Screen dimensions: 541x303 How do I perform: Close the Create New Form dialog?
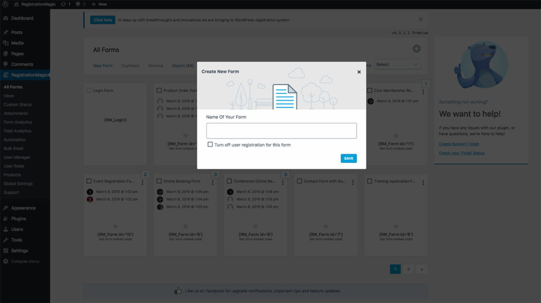[359, 72]
